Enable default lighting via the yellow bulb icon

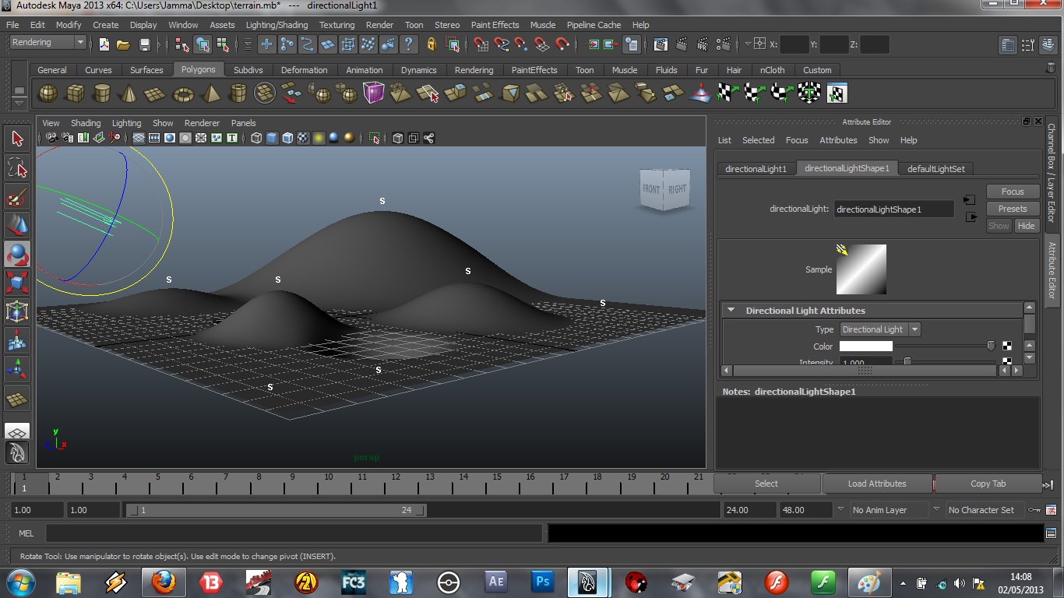[319, 138]
